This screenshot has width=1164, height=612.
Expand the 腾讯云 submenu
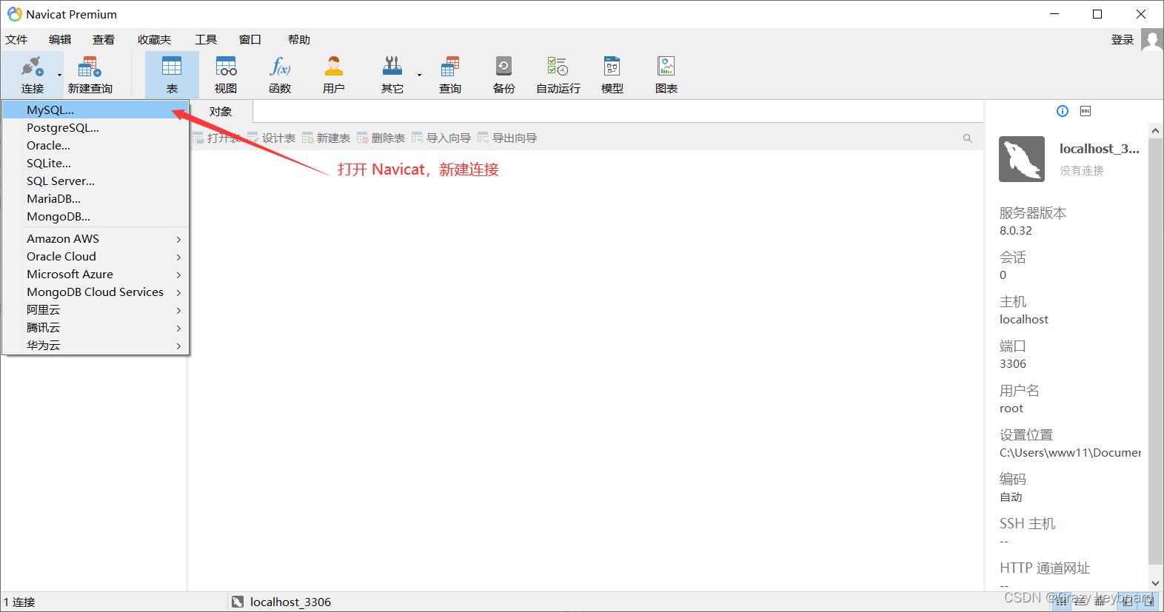point(96,327)
